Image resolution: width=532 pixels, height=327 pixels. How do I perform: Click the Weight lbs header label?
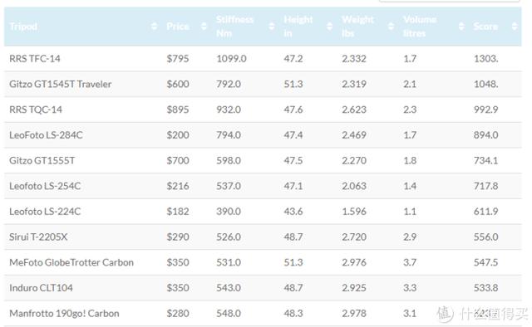click(x=357, y=27)
